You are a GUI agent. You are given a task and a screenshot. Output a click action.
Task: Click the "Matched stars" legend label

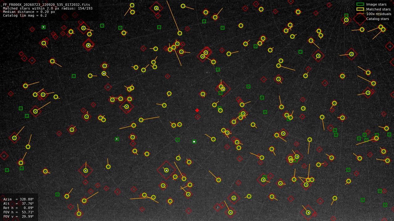[x=378, y=9]
